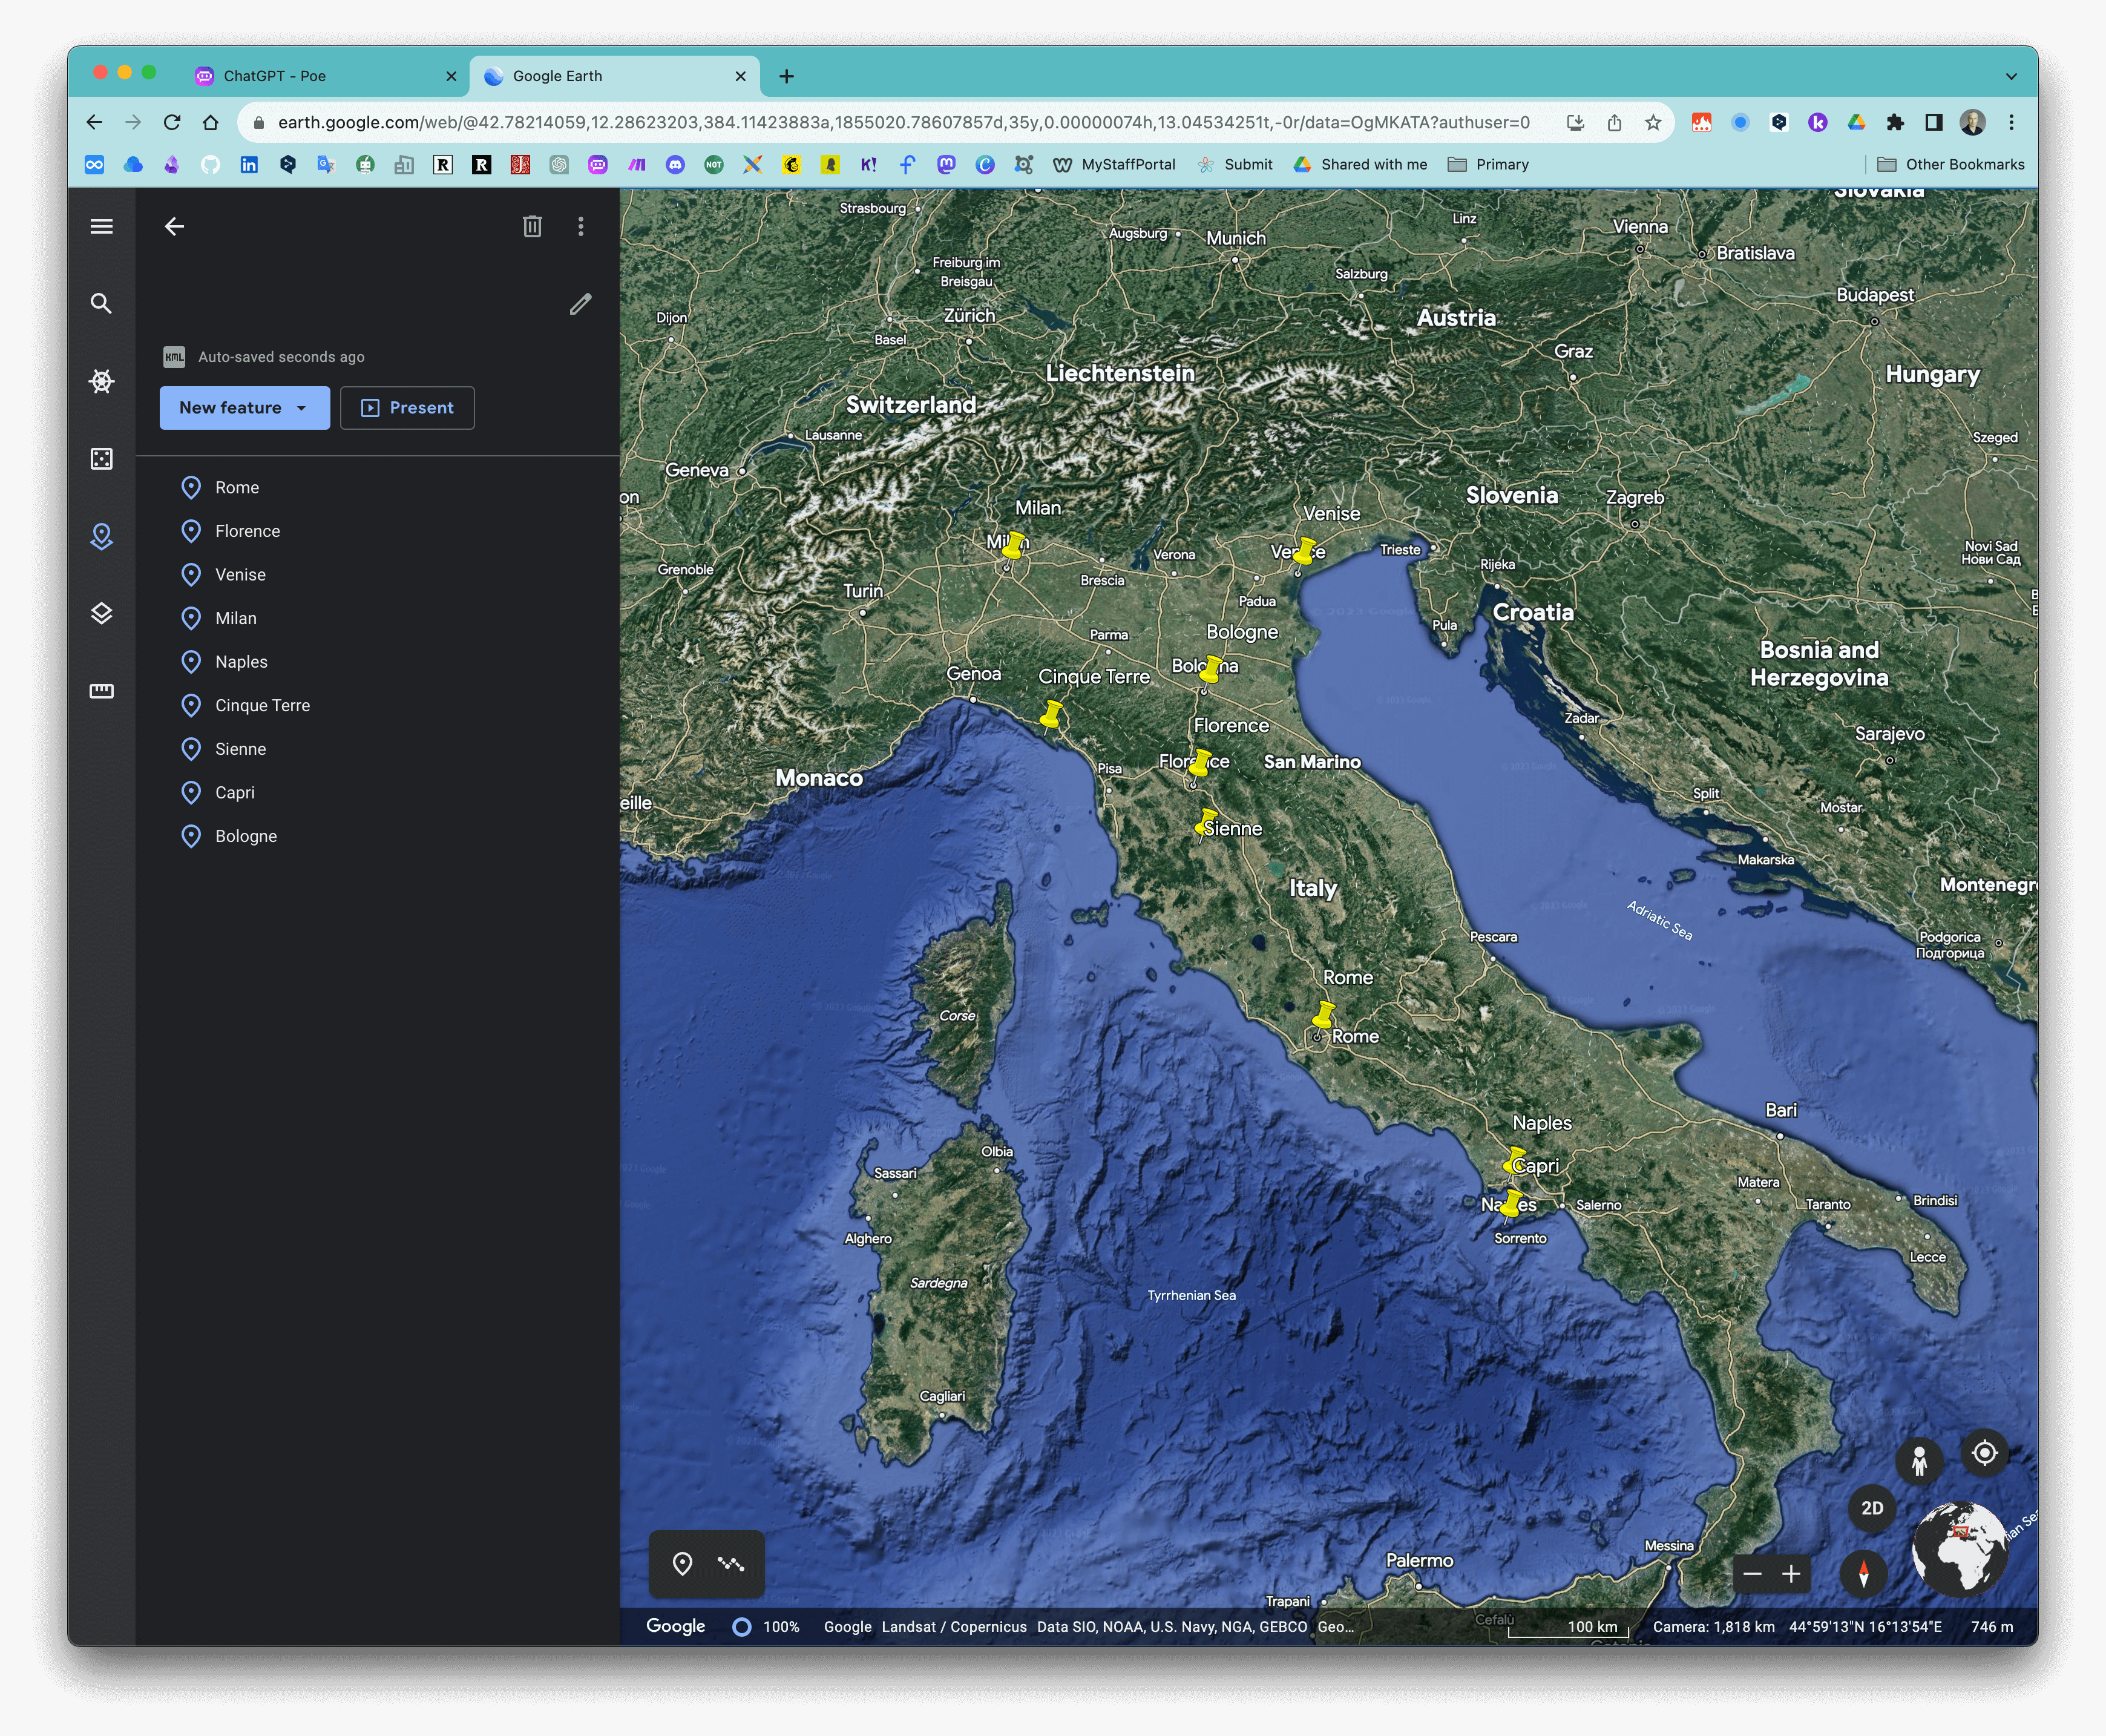Open the MyStaffPortal bookmark
Screen dimensions: 2106x1736
tap(1115, 165)
